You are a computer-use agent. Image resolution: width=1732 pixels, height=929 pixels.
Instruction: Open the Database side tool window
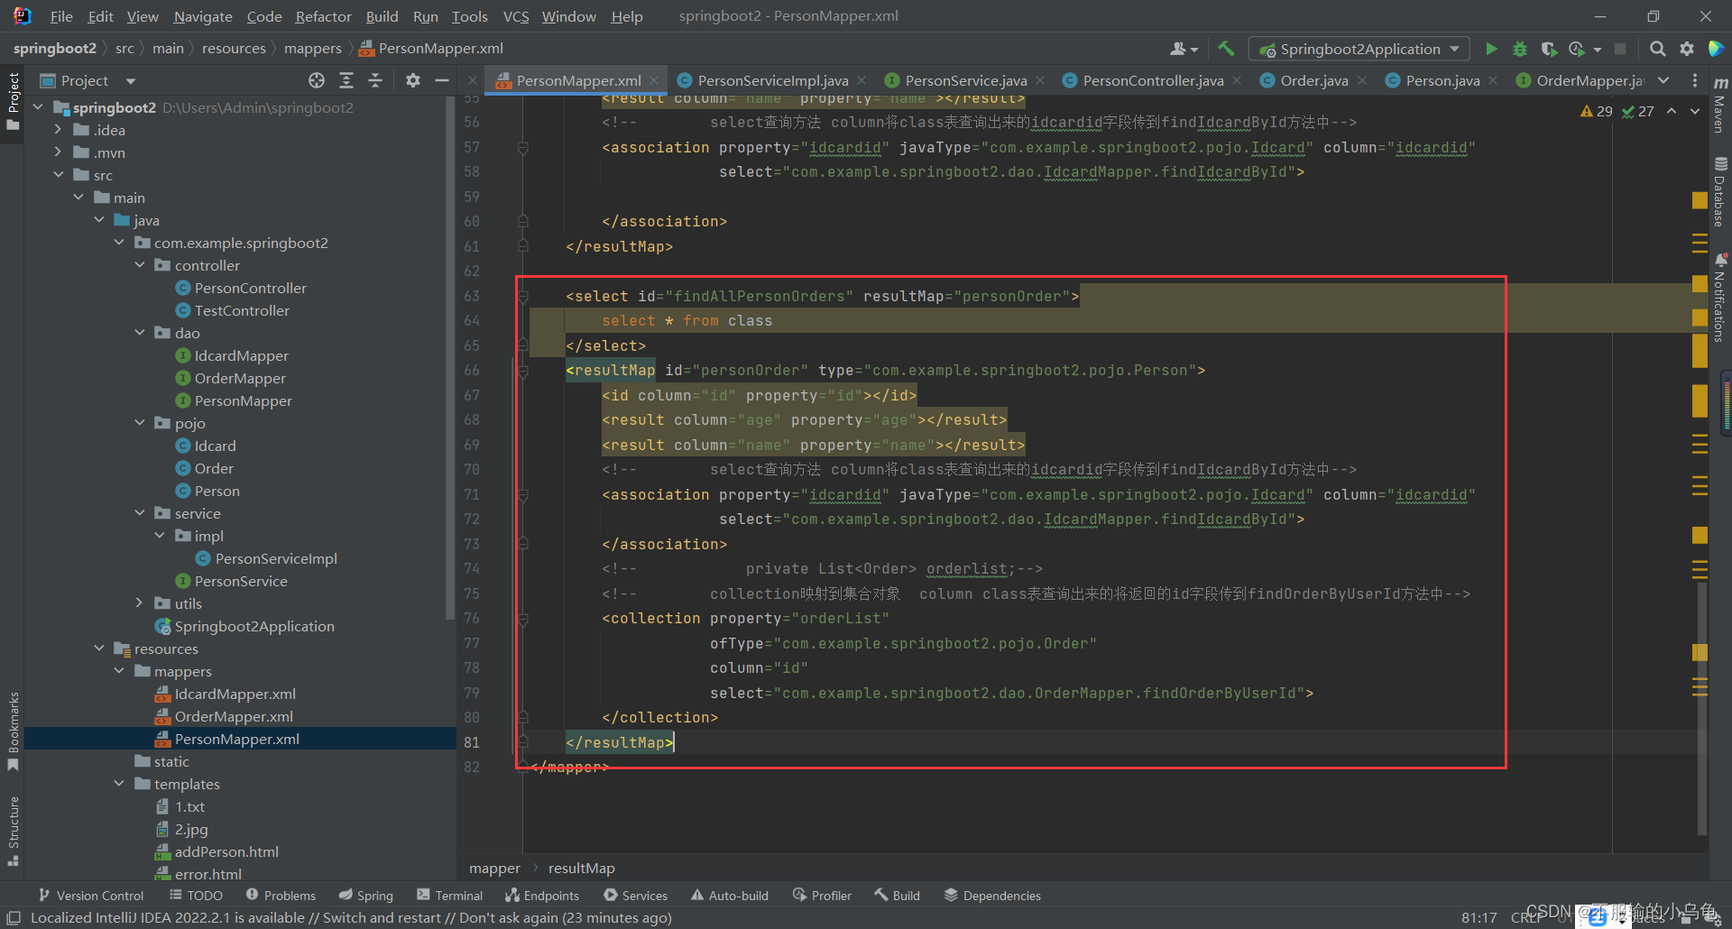(x=1720, y=191)
